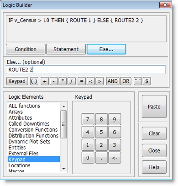
Task: Click the Logic Elements scroll up arrow
Action: click(64, 106)
